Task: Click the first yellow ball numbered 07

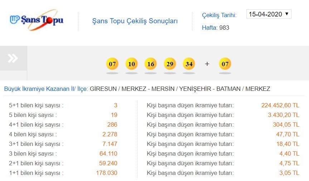Action: pyautogui.click(x=112, y=64)
